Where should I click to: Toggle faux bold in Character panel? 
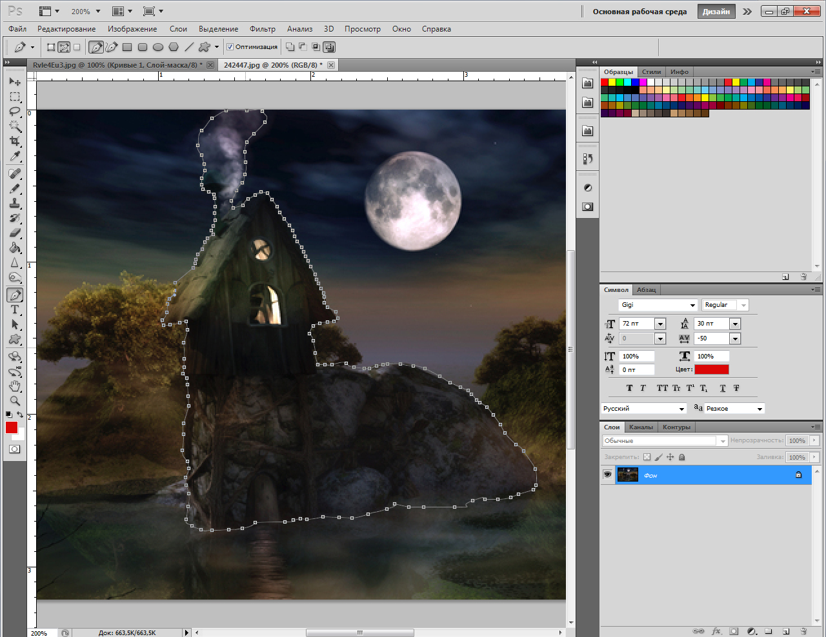point(630,388)
